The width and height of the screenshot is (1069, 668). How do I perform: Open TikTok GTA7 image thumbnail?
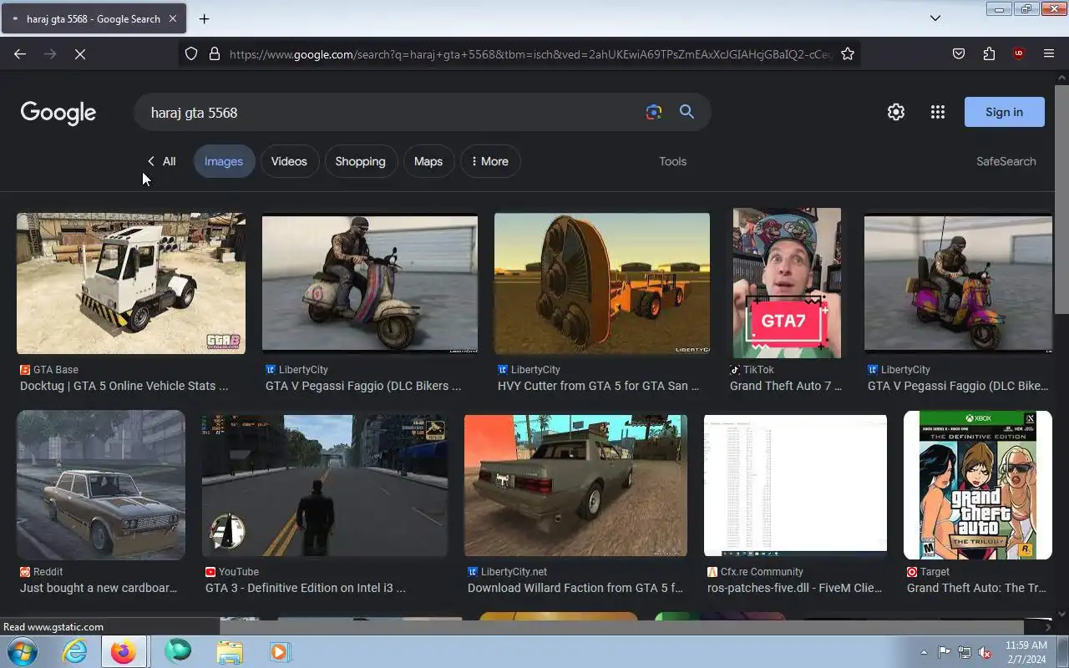click(x=787, y=283)
